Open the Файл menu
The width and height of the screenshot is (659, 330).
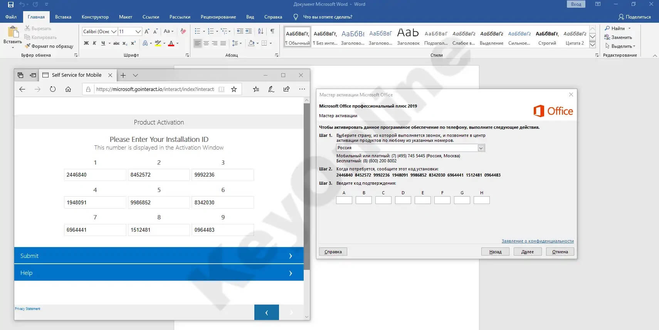(x=11, y=17)
